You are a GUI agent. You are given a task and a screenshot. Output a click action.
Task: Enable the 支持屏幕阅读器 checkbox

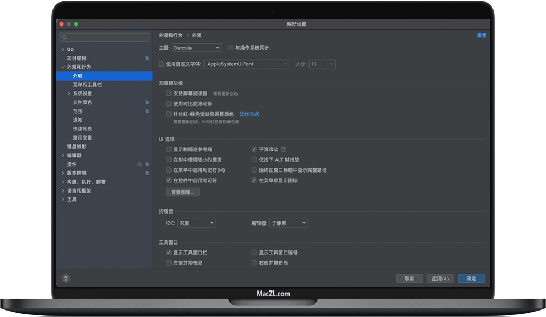(x=169, y=93)
